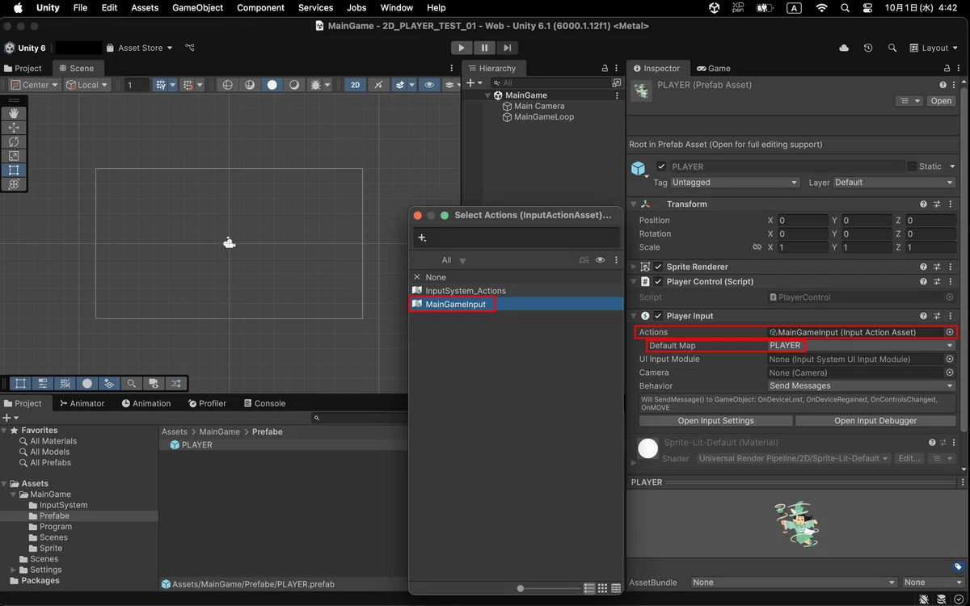970x606 pixels.
Task: Open the Center pivot dropdown
Action: (35, 85)
